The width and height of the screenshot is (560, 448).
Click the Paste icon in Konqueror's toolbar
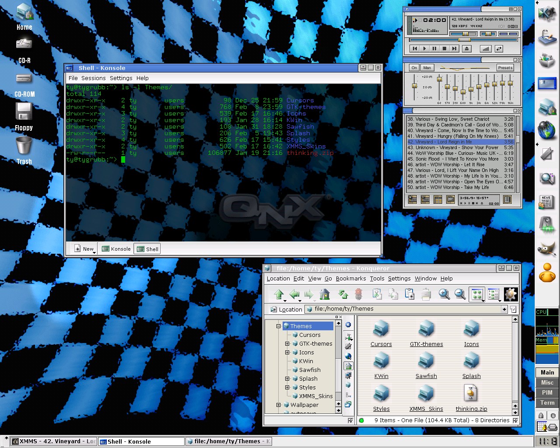[x=409, y=294]
